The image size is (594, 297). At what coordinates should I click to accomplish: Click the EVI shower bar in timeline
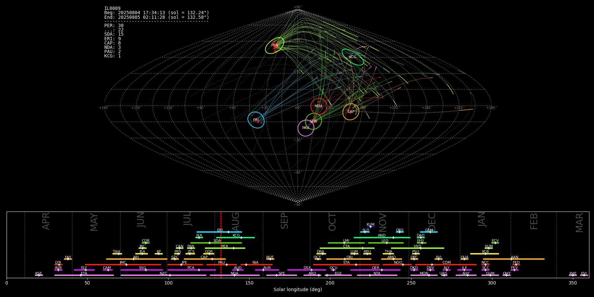coord(584,275)
